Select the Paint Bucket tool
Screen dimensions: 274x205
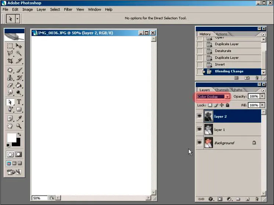click(x=19, y=85)
